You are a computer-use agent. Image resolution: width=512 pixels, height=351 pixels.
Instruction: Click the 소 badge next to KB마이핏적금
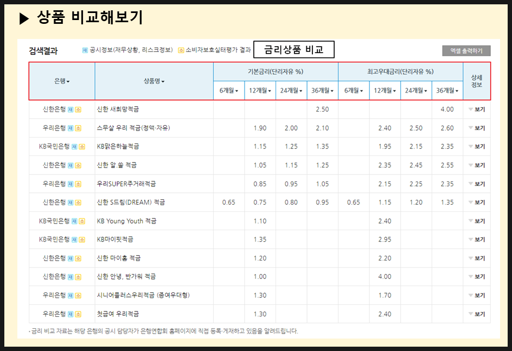pos(81,239)
